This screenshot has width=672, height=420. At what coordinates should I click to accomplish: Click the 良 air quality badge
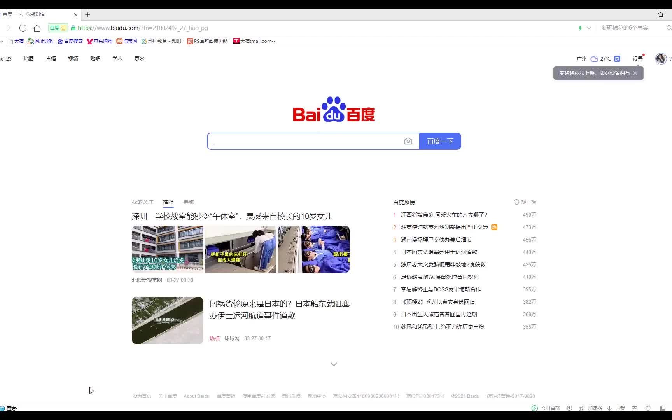click(x=617, y=59)
